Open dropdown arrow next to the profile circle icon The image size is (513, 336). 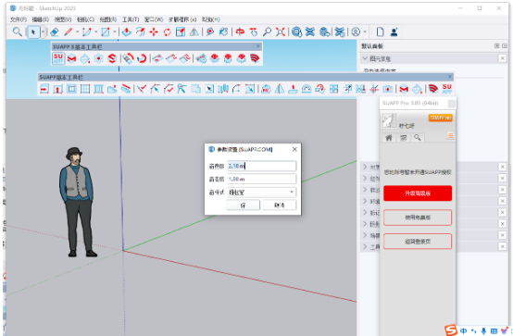[365, 32]
